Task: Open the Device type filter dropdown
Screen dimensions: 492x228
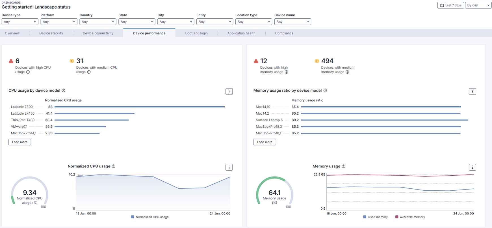Action: tap(20, 22)
